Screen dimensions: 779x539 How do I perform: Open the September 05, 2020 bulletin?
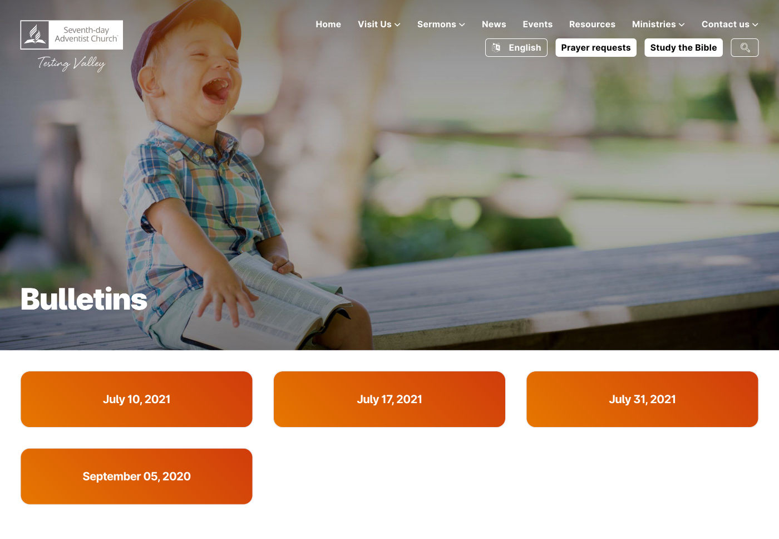point(136,477)
